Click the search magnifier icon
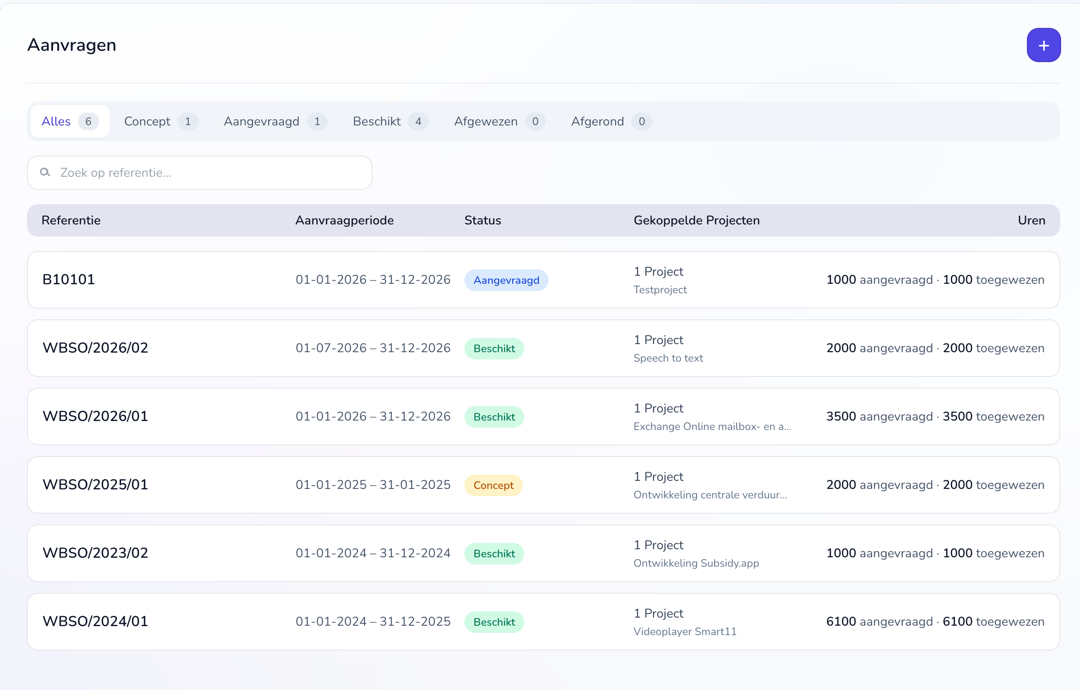The image size is (1080, 690). 45,172
